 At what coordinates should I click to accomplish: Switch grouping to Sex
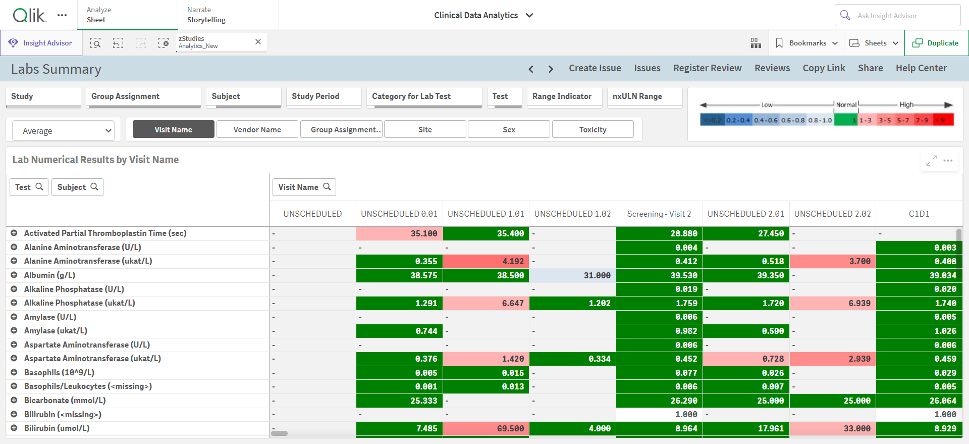pos(509,129)
